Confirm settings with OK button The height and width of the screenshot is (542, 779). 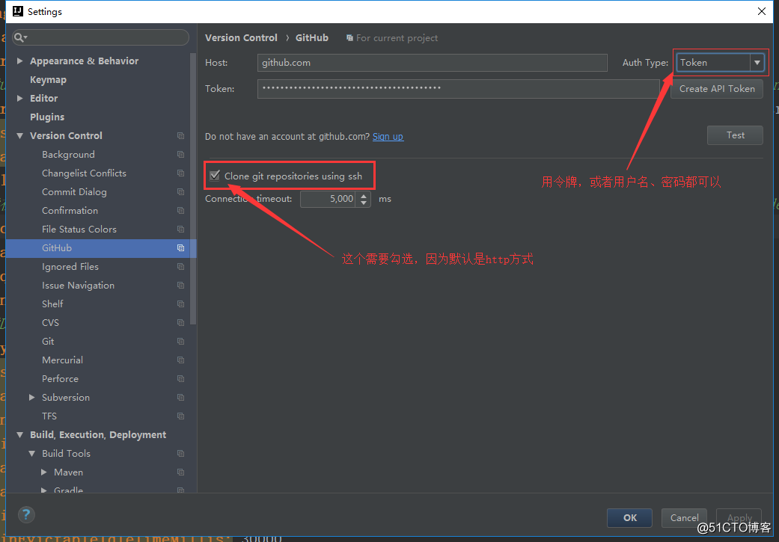tap(629, 517)
